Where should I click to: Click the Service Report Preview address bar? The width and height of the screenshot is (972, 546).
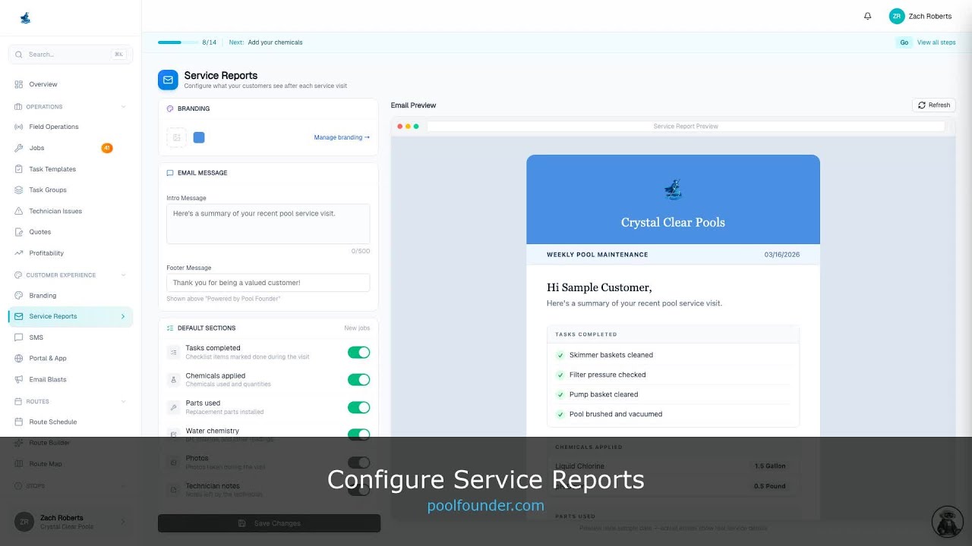(x=686, y=127)
